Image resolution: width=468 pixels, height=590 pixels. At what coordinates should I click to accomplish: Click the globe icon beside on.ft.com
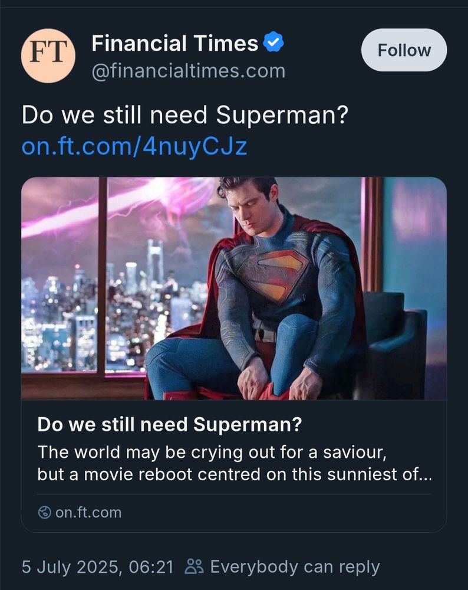(x=44, y=513)
